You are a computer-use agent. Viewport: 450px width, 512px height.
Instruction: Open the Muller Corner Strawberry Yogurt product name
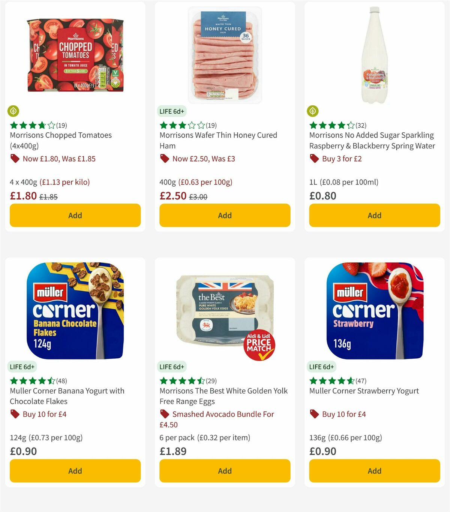pyautogui.click(x=364, y=391)
